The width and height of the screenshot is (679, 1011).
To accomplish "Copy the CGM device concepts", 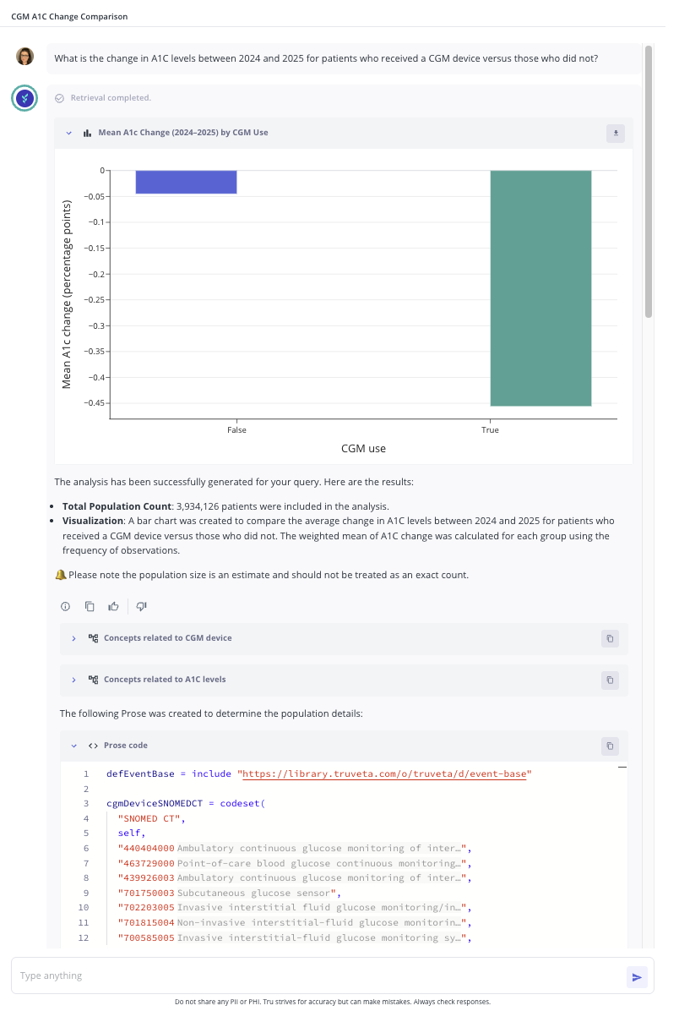I will click(x=609, y=638).
